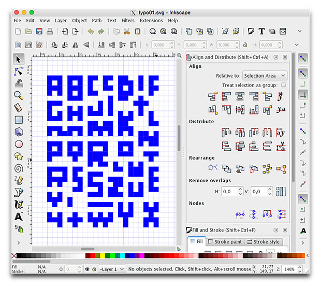Viewport: 321px width, 288px height.
Task: Open the Relative to dropdown
Action: pyautogui.click(x=265, y=76)
